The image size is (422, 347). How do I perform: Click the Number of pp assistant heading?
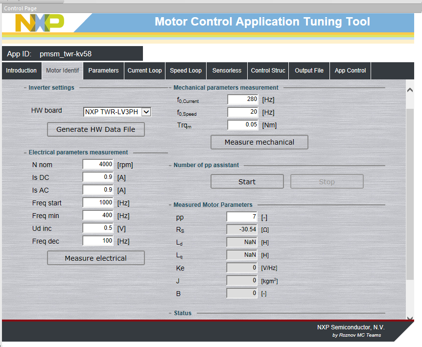pyautogui.click(x=206, y=165)
